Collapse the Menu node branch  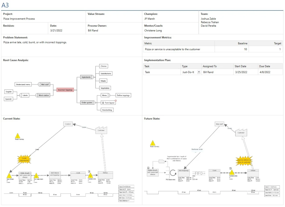click(x=109, y=95)
